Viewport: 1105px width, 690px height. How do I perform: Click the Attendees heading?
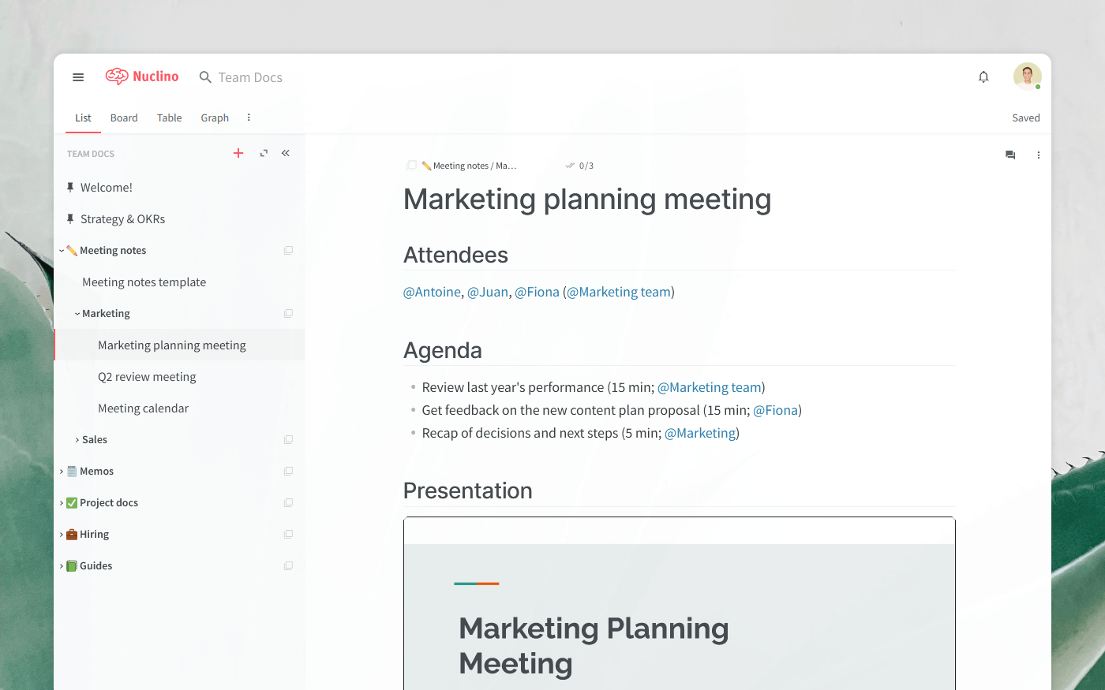pyautogui.click(x=455, y=255)
